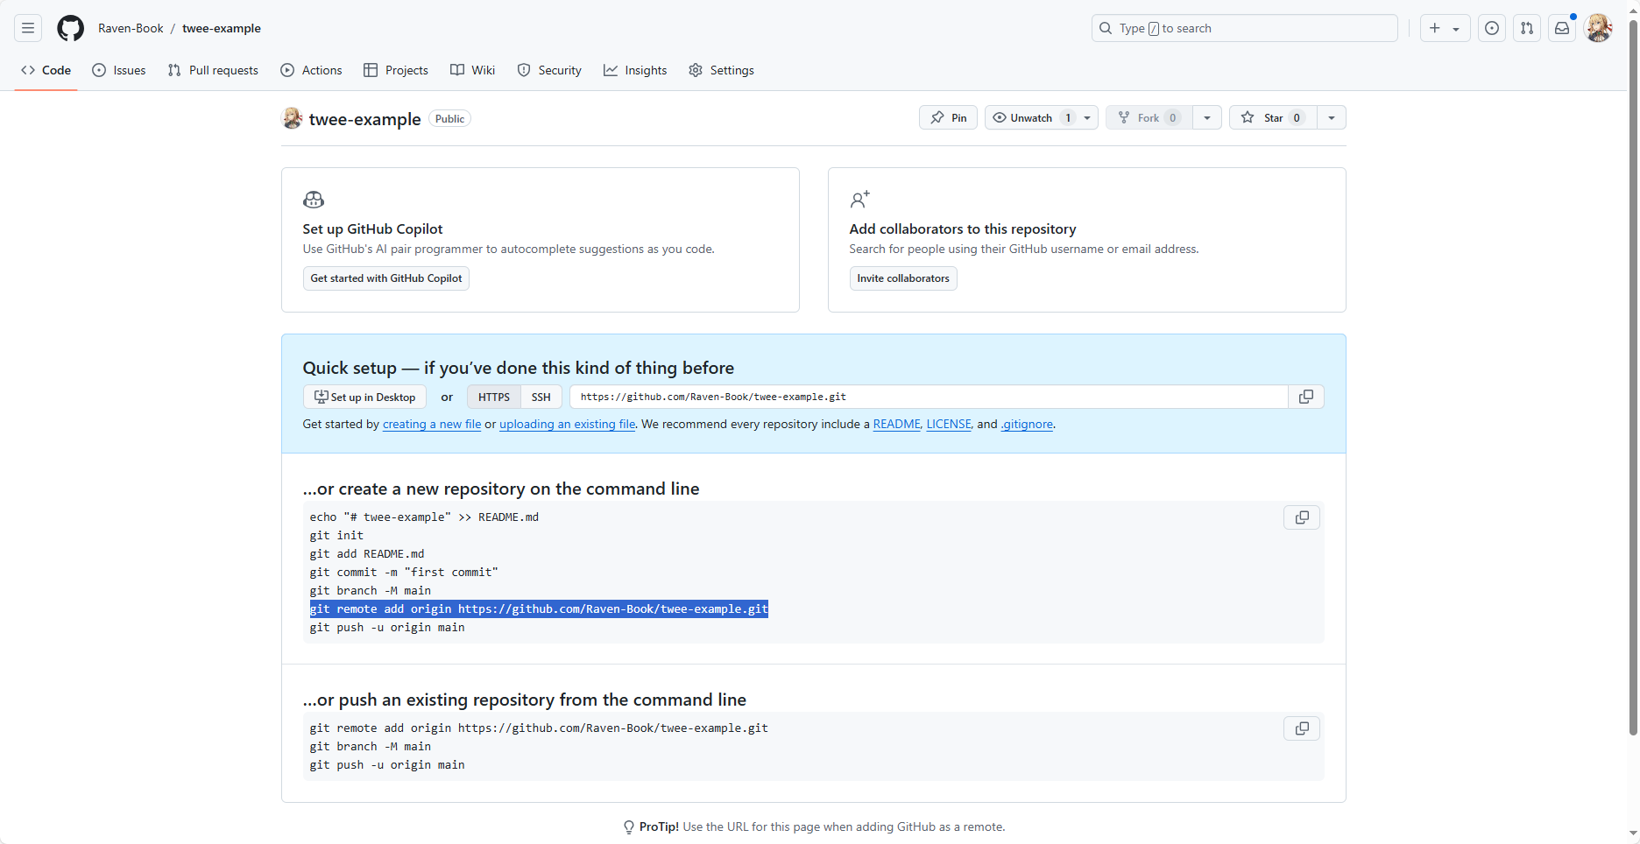1640x844 pixels.
Task: Switch to the Pull requests tab
Action: click(x=213, y=70)
